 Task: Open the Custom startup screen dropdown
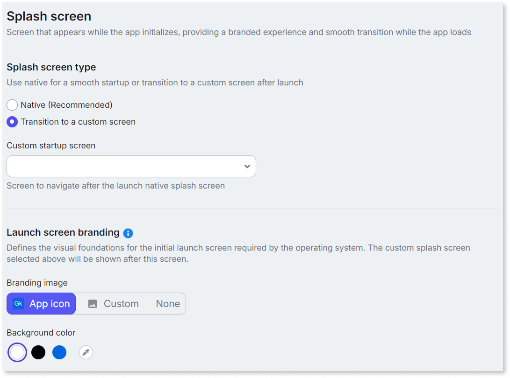131,166
